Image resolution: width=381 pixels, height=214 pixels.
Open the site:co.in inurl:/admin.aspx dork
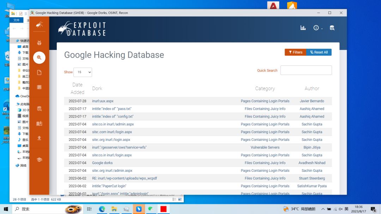[113, 124]
